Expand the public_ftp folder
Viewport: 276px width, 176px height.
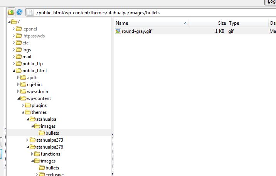[x=13, y=63]
